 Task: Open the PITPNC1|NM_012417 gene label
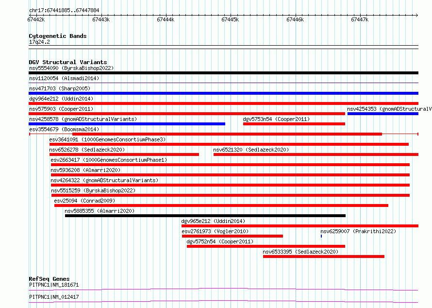coord(54,297)
